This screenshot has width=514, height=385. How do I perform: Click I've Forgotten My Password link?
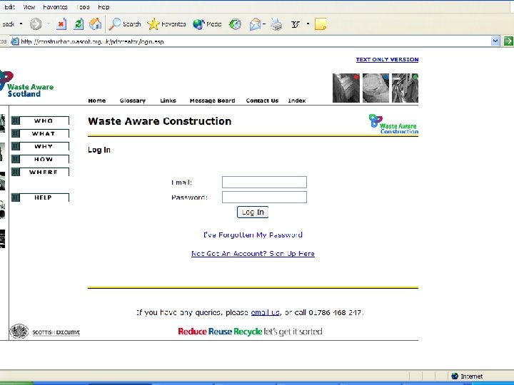(x=253, y=235)
